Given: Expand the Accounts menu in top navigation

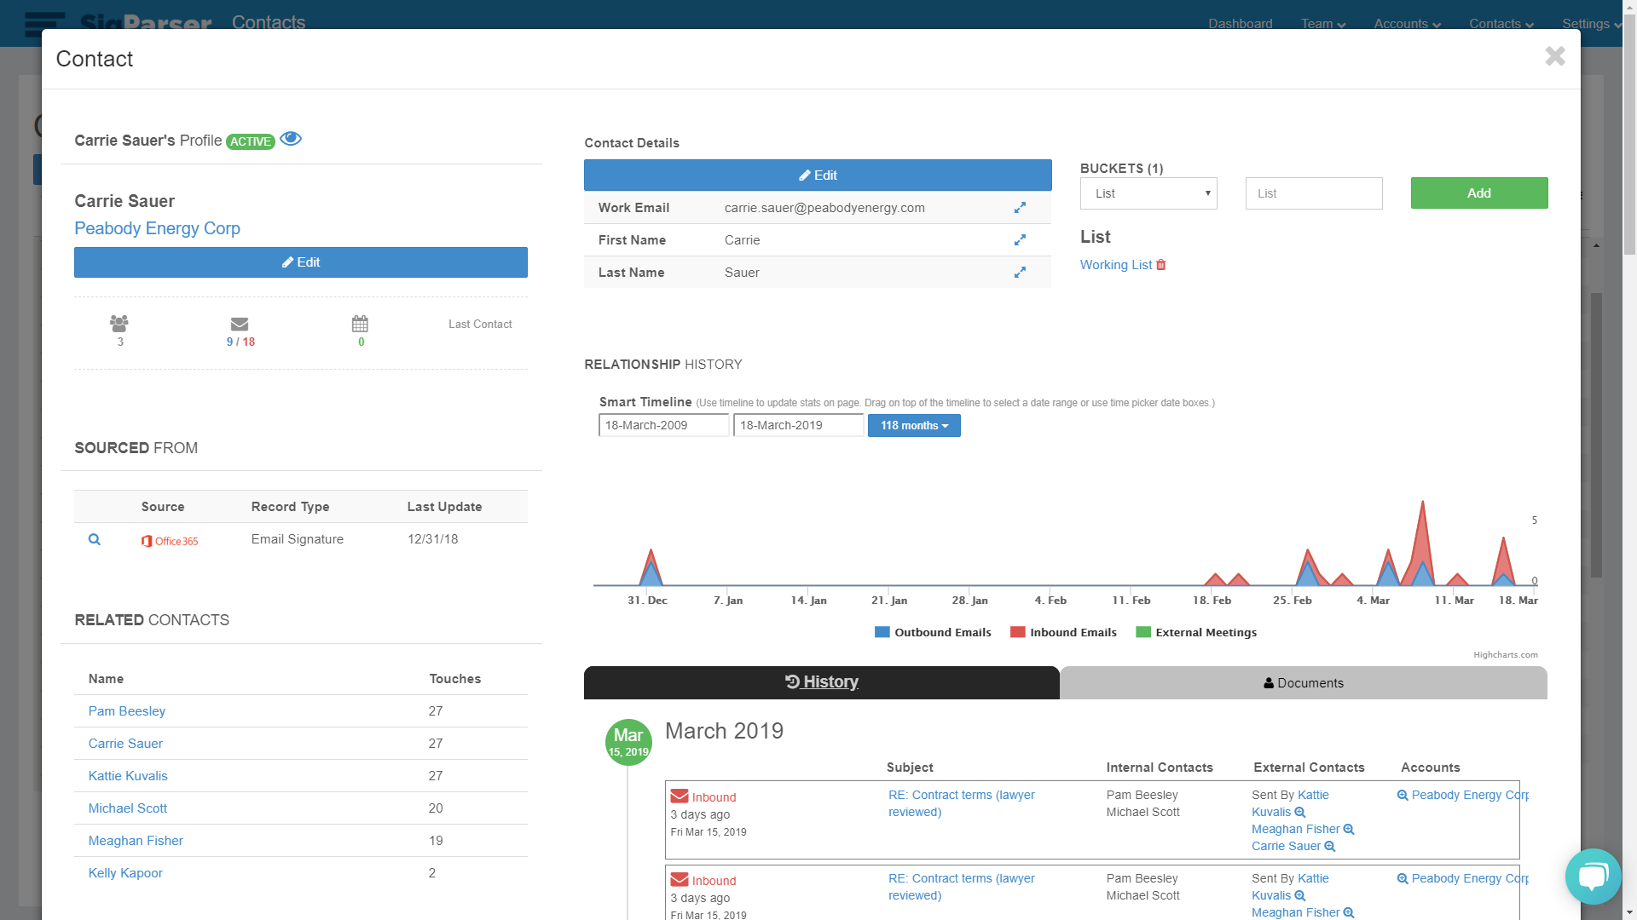Looking at the screenshot, I should tap(1407, 24).
